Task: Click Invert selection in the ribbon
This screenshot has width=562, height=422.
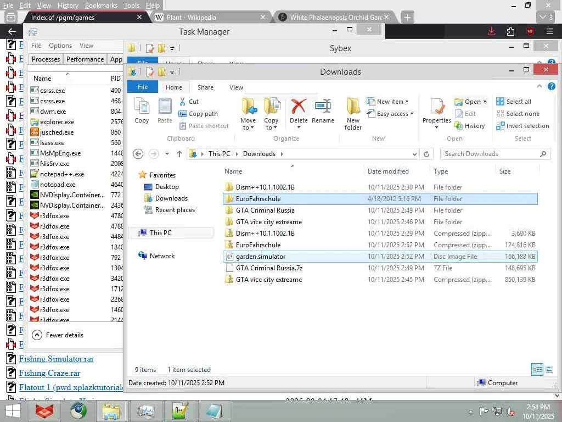Action: [523, 126]
